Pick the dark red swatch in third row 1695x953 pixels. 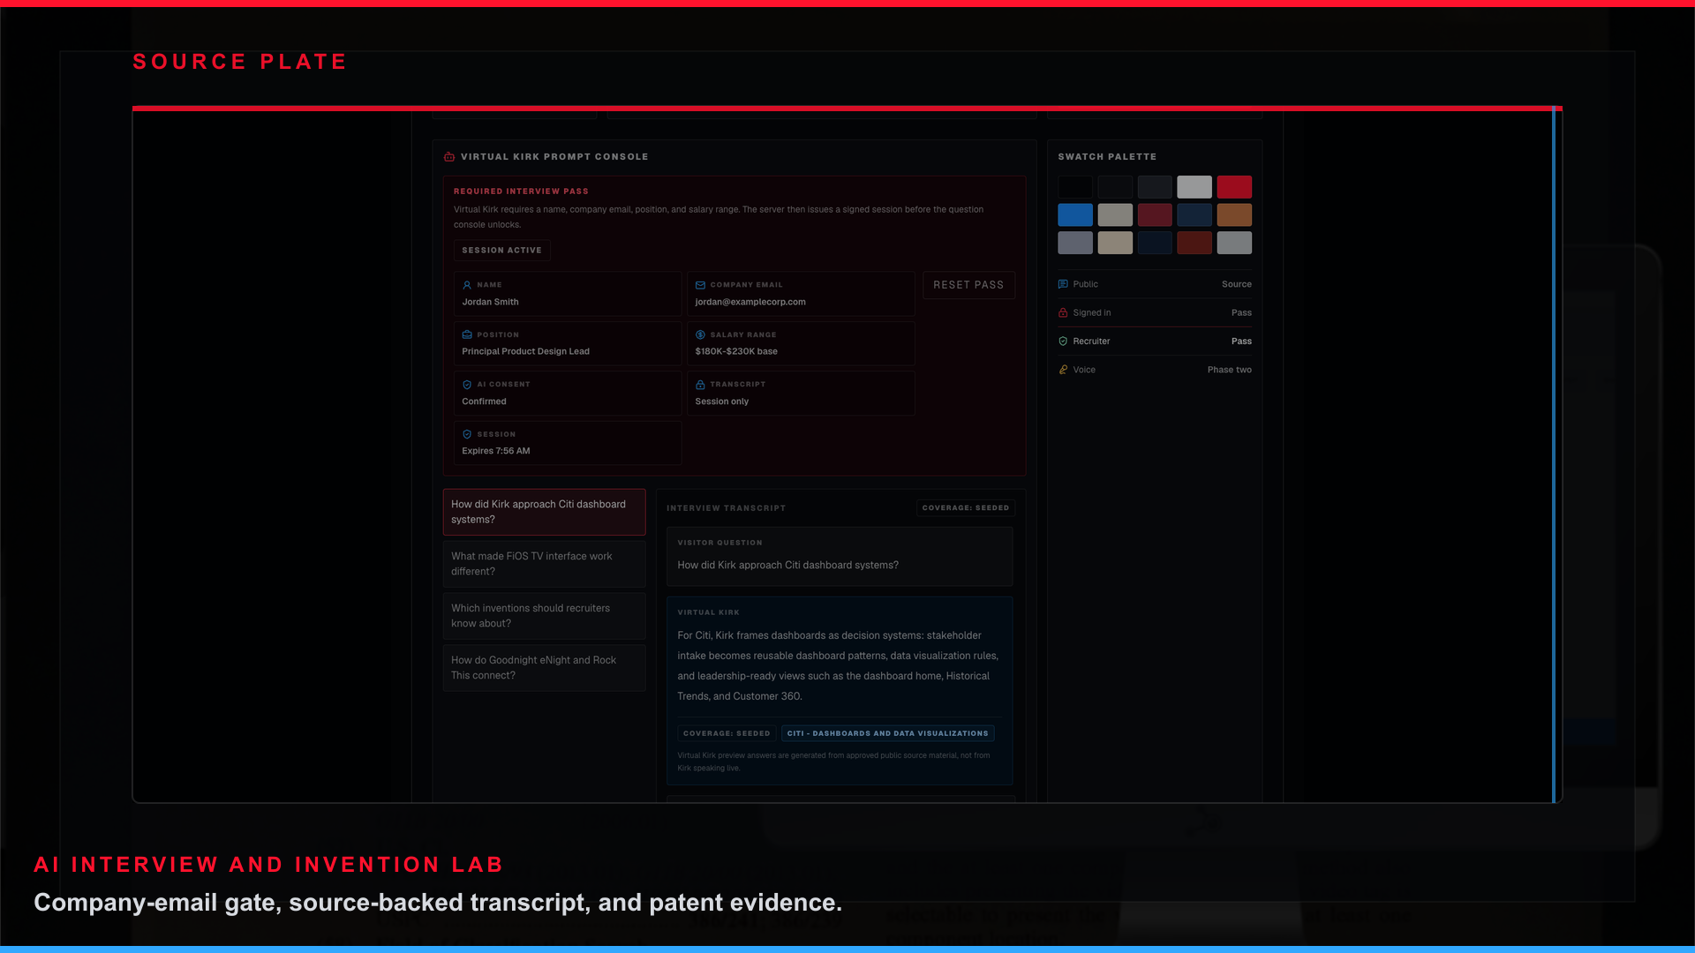coord(1194,243)
